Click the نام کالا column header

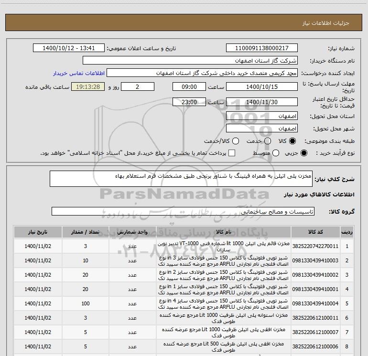224,232
